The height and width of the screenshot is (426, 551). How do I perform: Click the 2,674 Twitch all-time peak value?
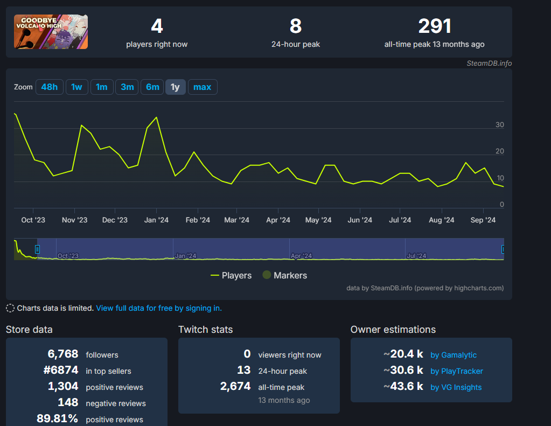coord(235,386)
